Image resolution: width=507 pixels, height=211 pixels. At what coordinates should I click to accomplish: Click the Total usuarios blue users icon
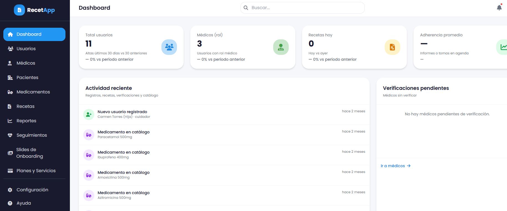pos(169,47)
